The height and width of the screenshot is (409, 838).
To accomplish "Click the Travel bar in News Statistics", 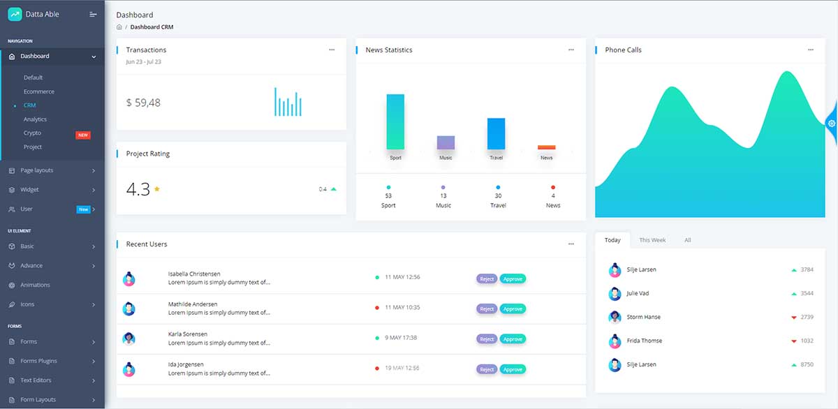I will 496,133.
